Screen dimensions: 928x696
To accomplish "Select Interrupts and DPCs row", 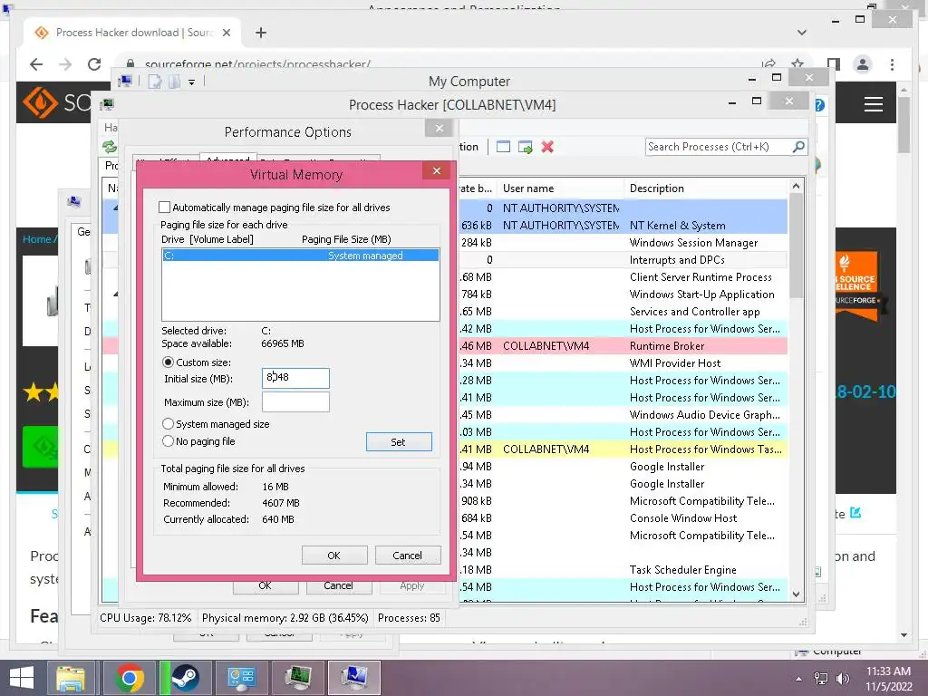I will coord(623,260).
